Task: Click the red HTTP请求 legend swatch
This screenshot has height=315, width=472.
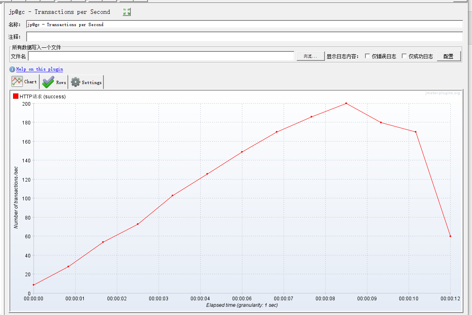Action: (x=16, y=96)
